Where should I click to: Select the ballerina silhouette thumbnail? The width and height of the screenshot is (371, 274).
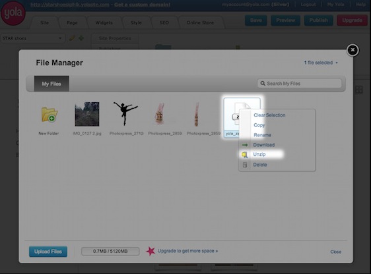pos(125,113)
